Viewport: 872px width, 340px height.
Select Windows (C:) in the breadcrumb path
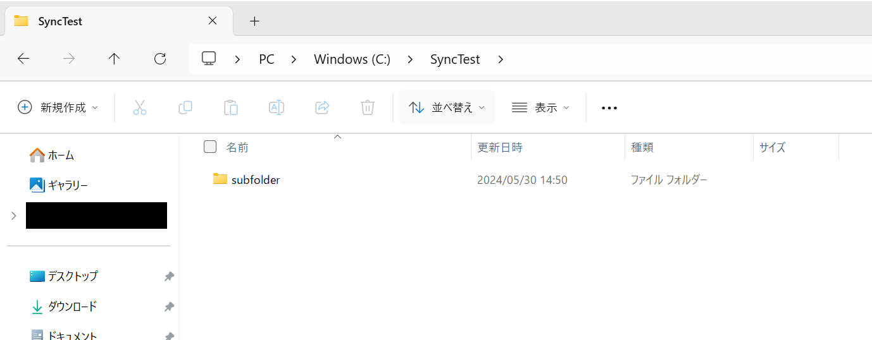352,59
